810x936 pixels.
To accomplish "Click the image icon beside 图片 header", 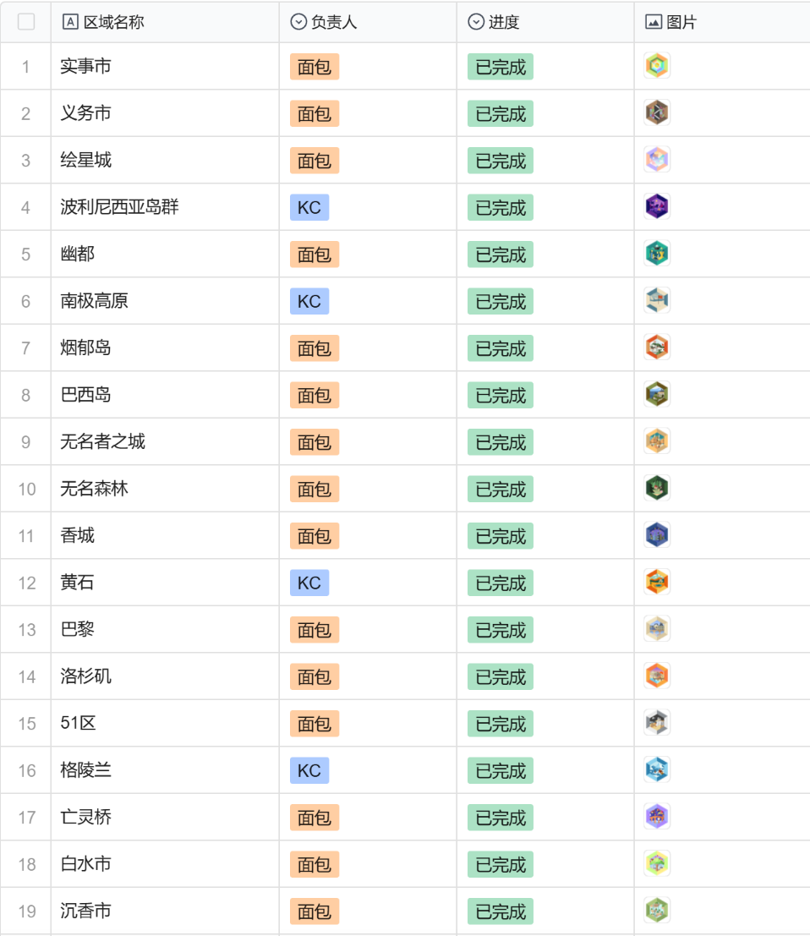I will pyautogui.click(x=653, y=22).
